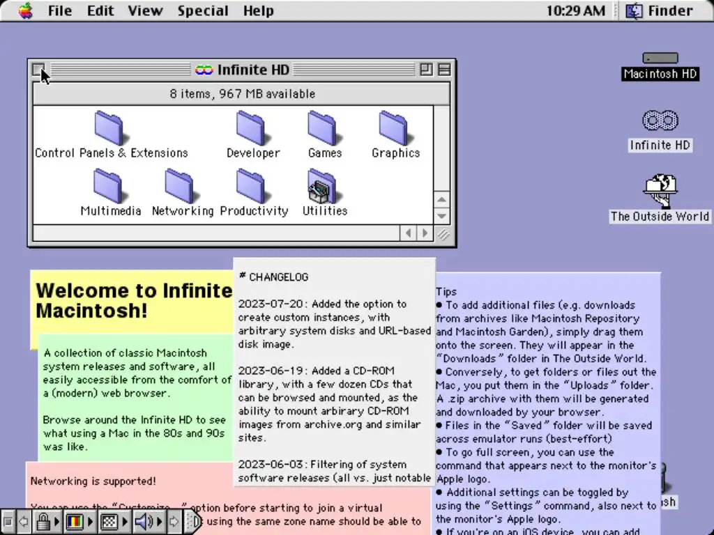Click the 10:29 AM menu bar clock
Screen dimensions: 714x535
click(575, 10)
